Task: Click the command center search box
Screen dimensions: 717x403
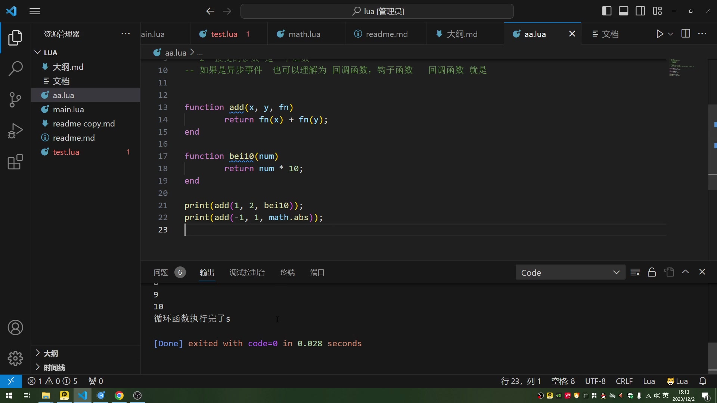Action: (x=377, y=11)
